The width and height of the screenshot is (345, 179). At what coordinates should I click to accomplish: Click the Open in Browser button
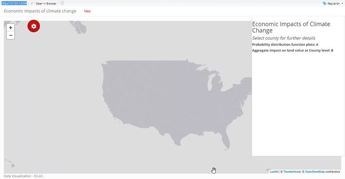tap(44, 3)
